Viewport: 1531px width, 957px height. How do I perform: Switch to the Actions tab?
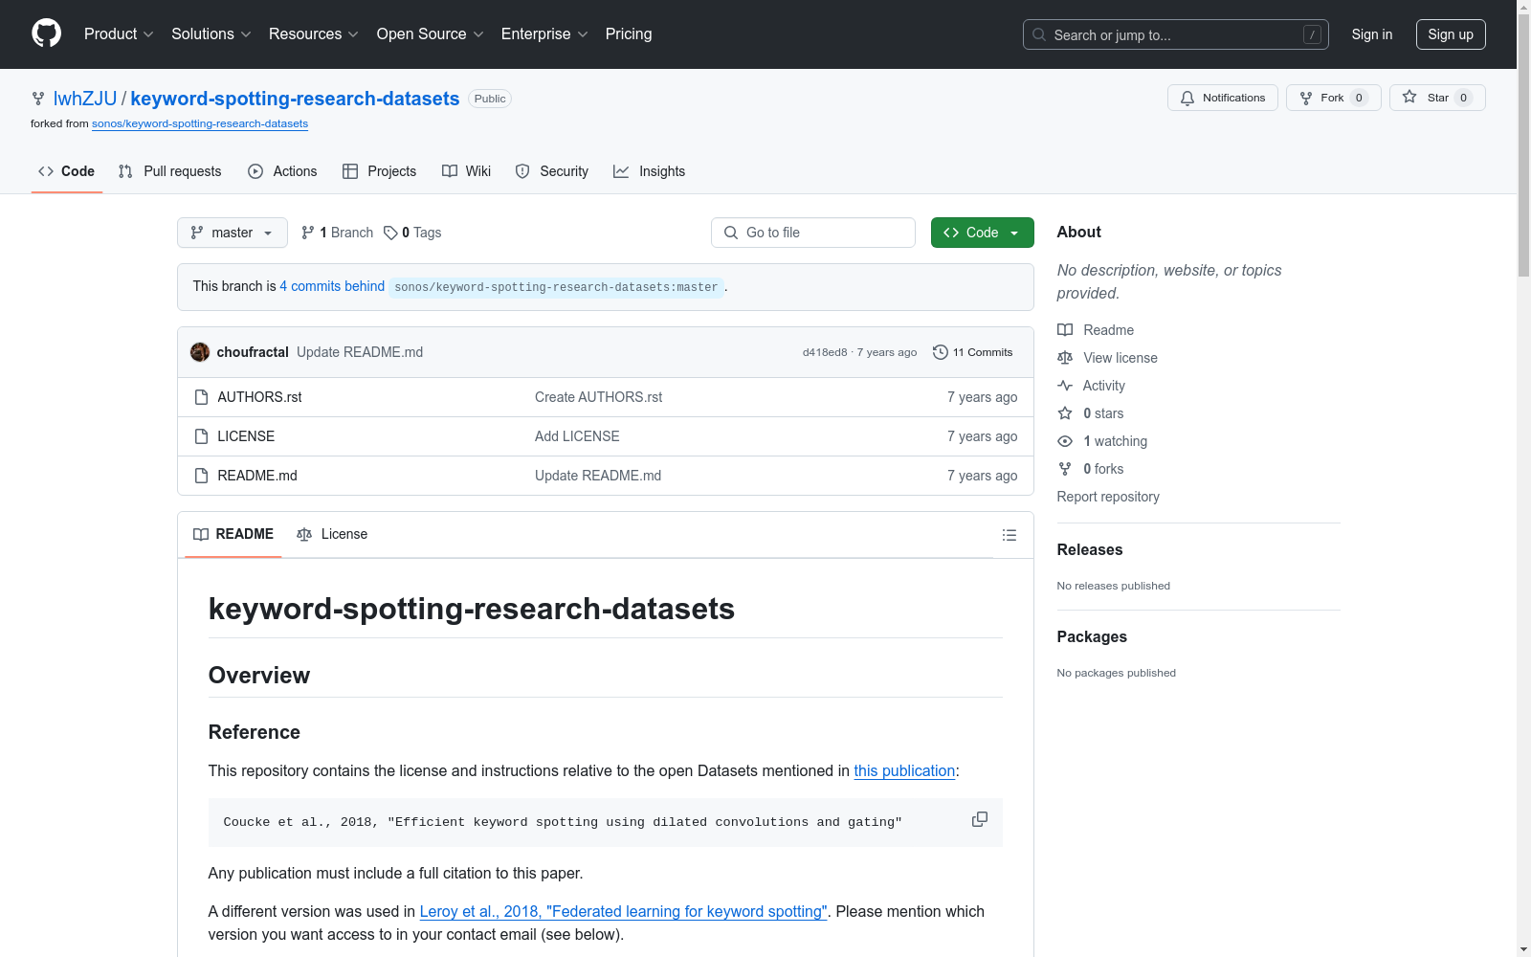click(282, 171)
